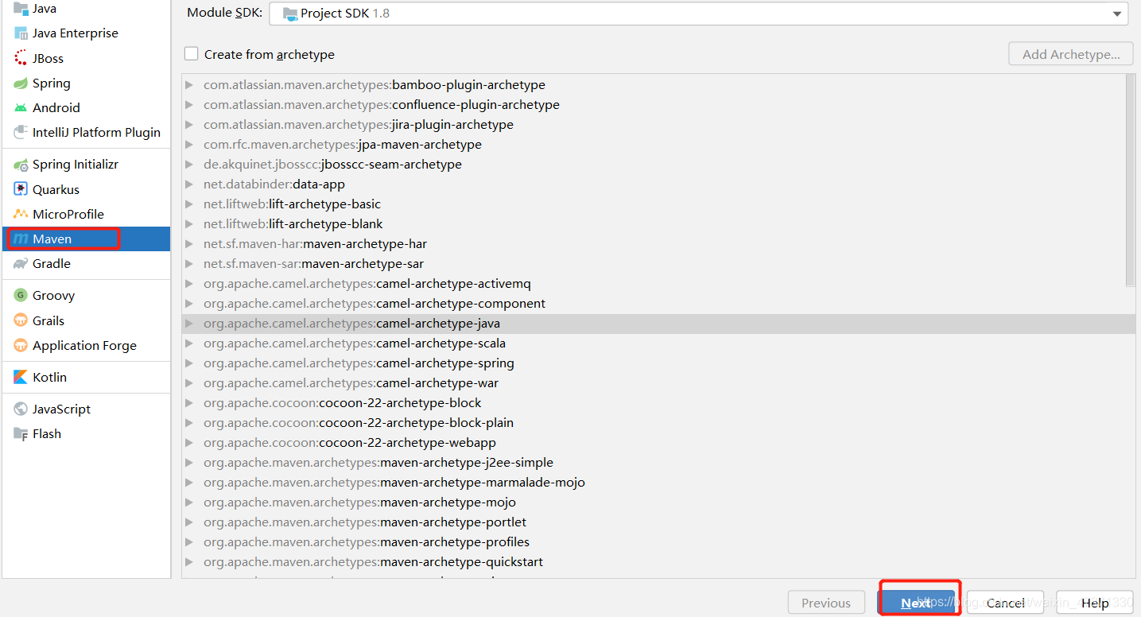
Task: Select maven-archetype-marmalade-mojo row
Action: coord(658,483)
